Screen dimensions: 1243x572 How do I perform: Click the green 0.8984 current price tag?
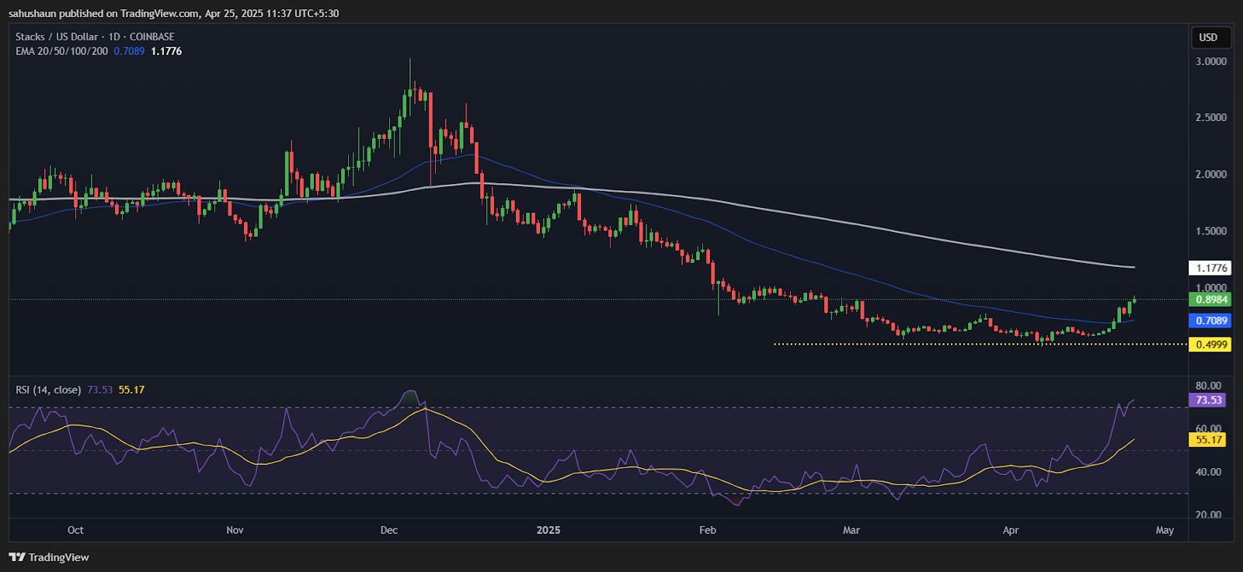click(1210, 300)
